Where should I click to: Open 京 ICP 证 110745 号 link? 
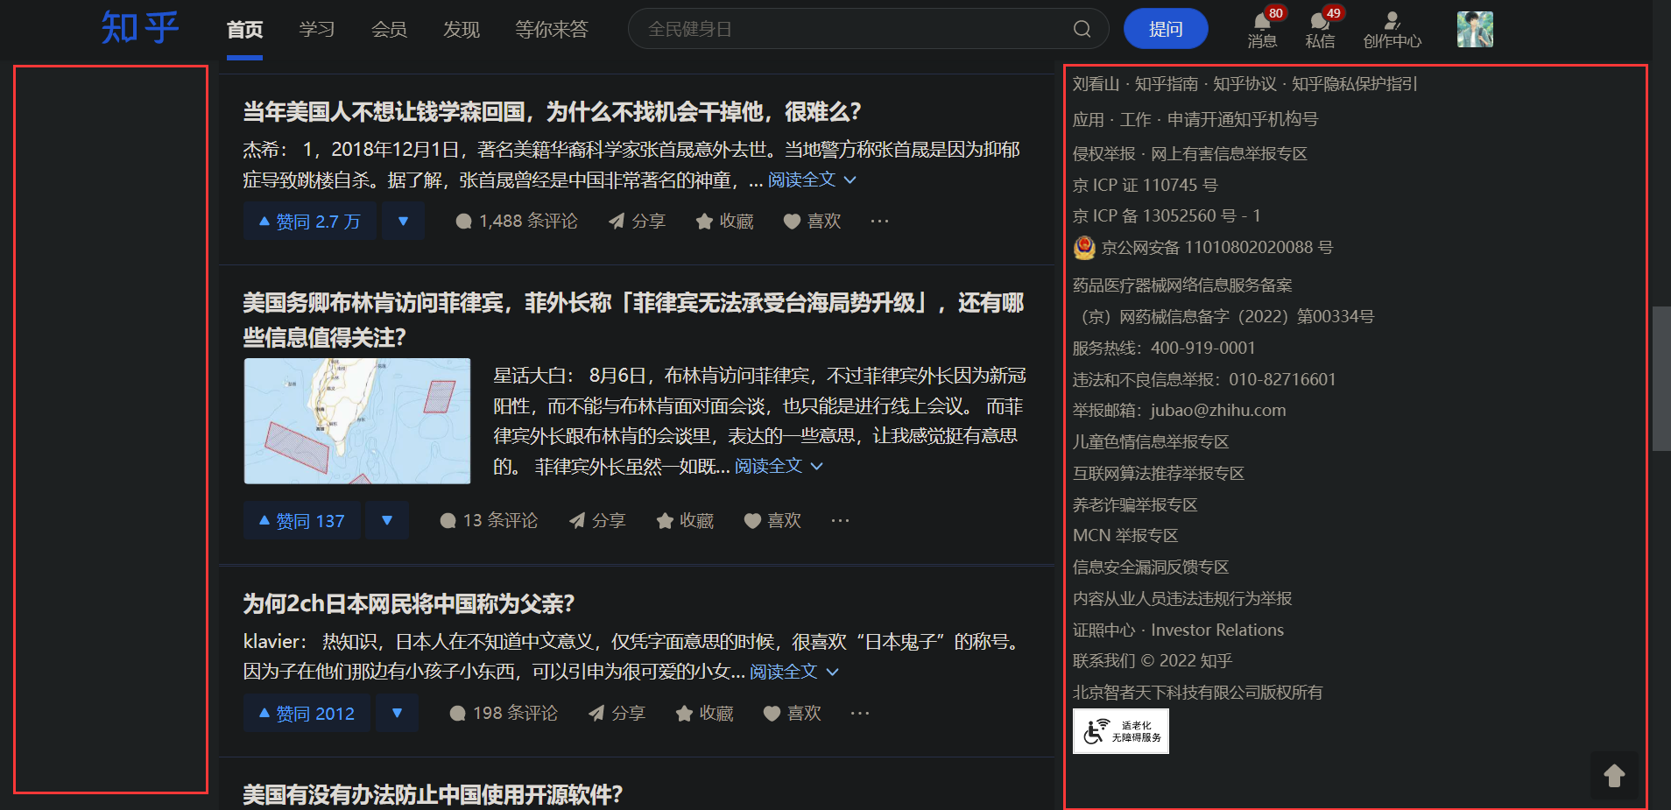click(x=1146, y=185)
